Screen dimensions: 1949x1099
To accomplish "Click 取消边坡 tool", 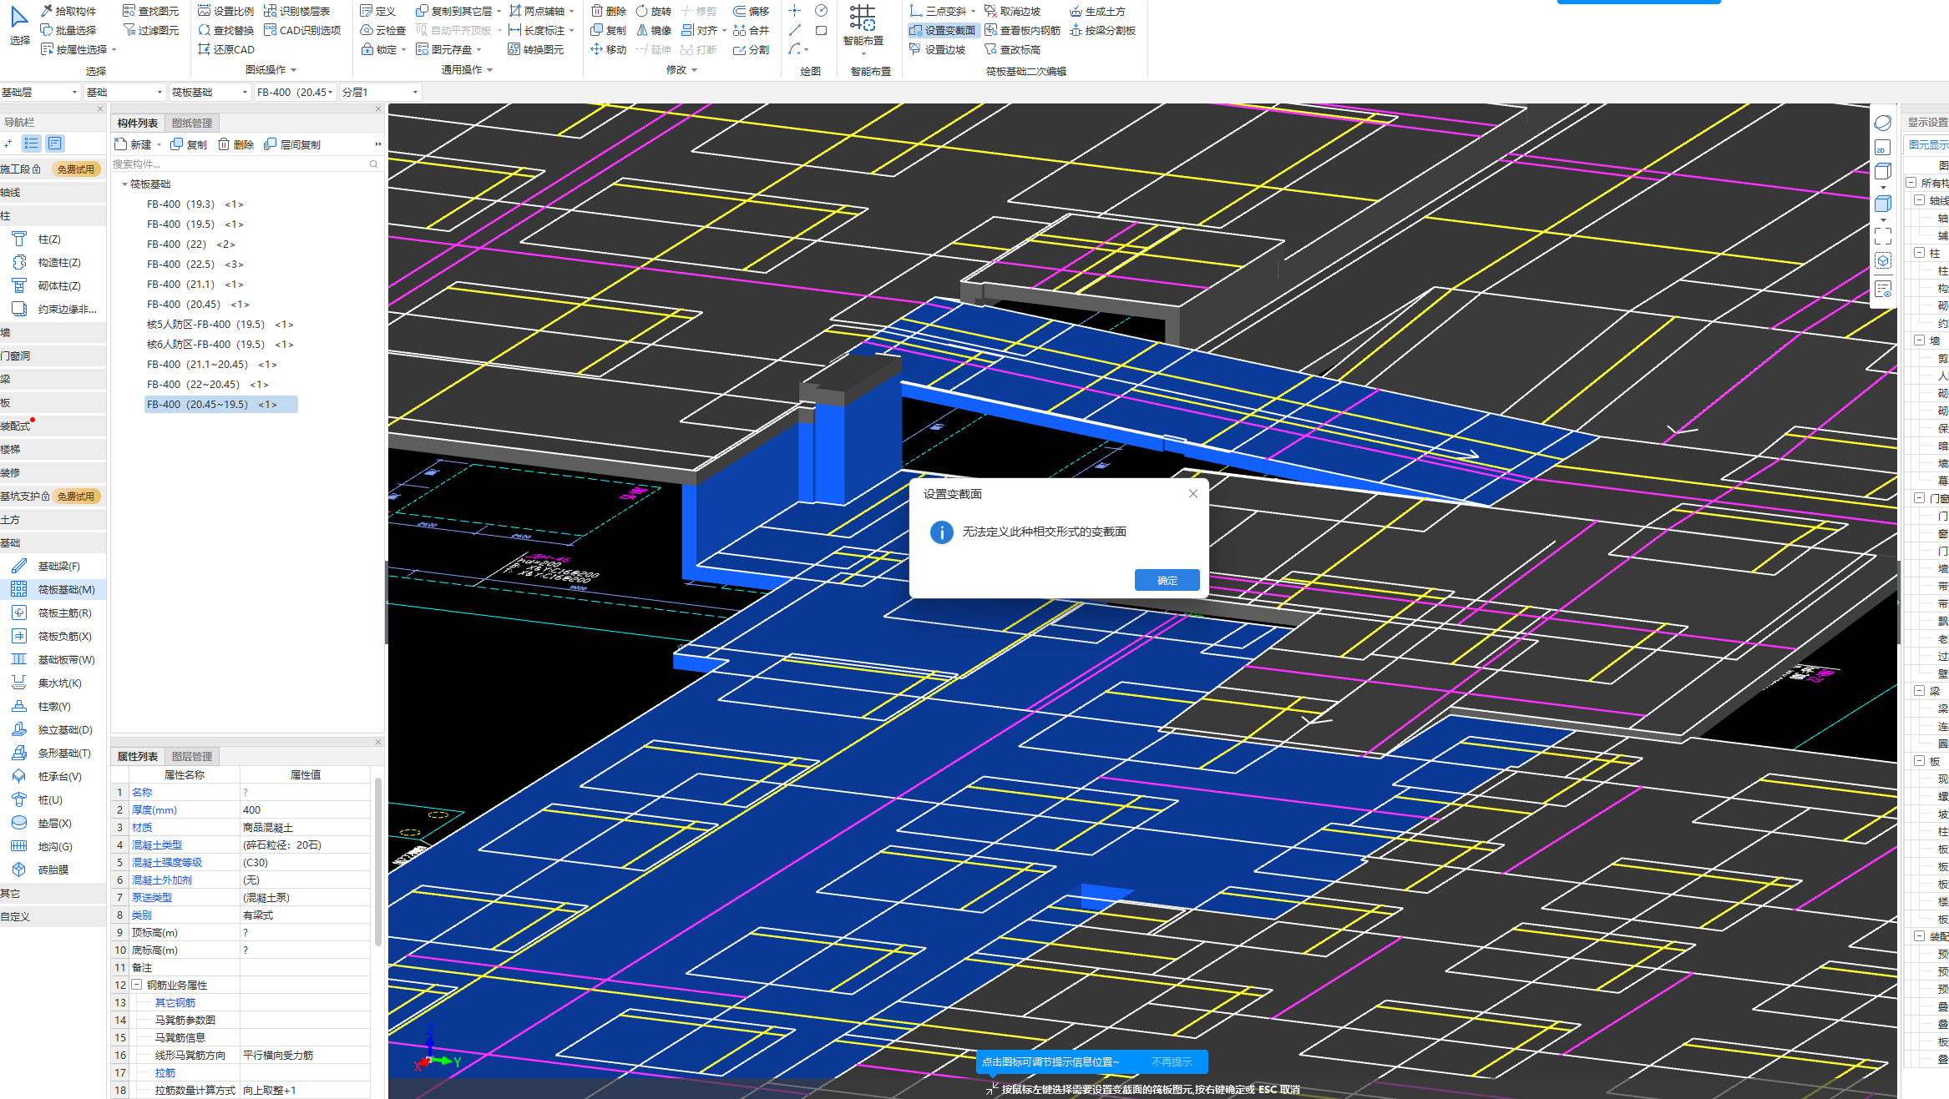I will (1012, 11).
